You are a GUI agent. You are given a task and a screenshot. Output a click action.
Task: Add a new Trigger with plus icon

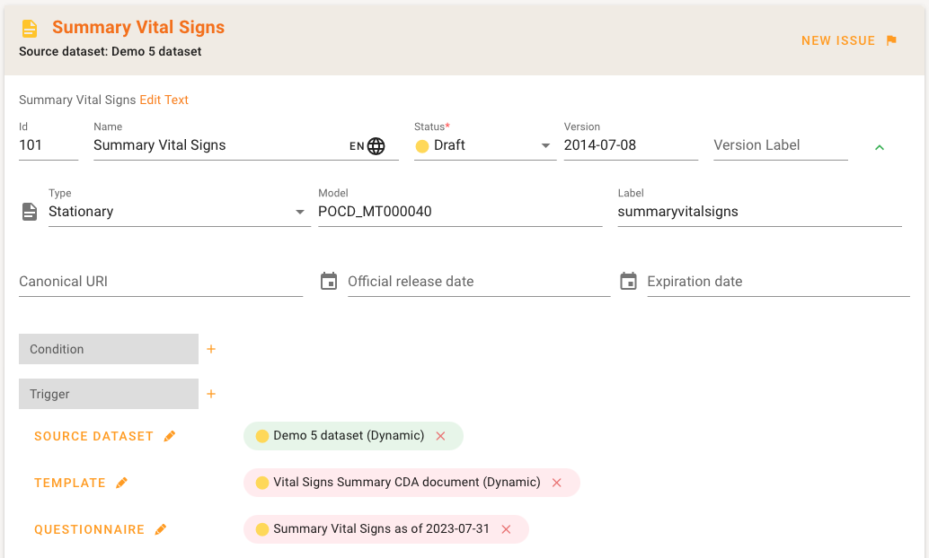(x=211, y=394)
